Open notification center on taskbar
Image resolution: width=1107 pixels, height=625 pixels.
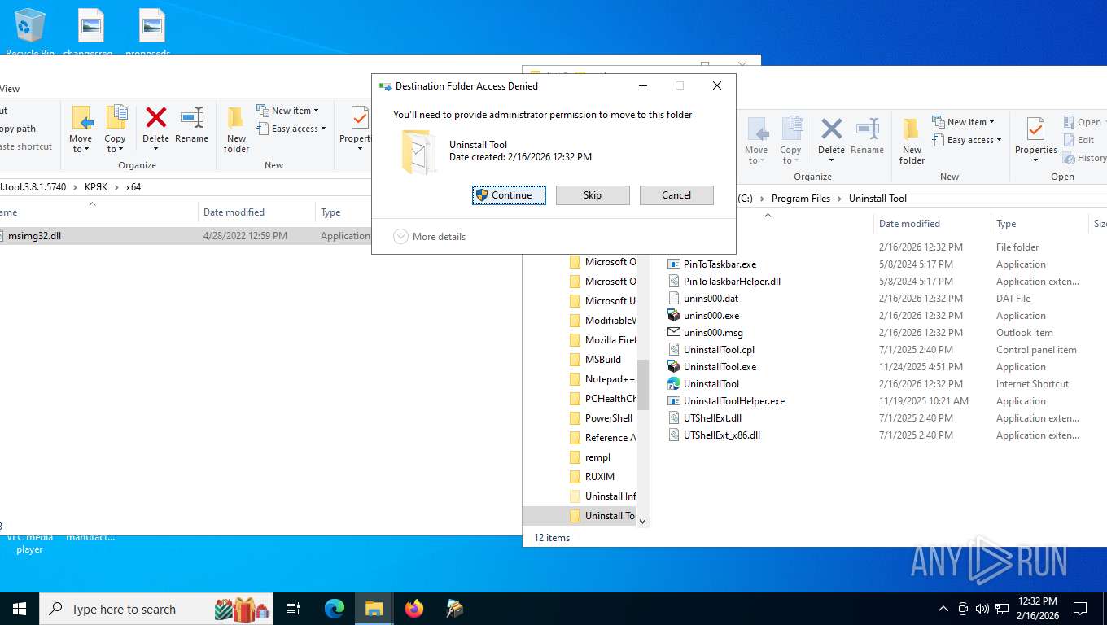tap(1080, 609)
